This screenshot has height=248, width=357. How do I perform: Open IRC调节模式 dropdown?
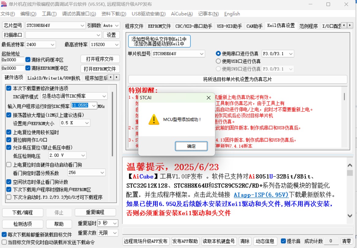(74, 96)
